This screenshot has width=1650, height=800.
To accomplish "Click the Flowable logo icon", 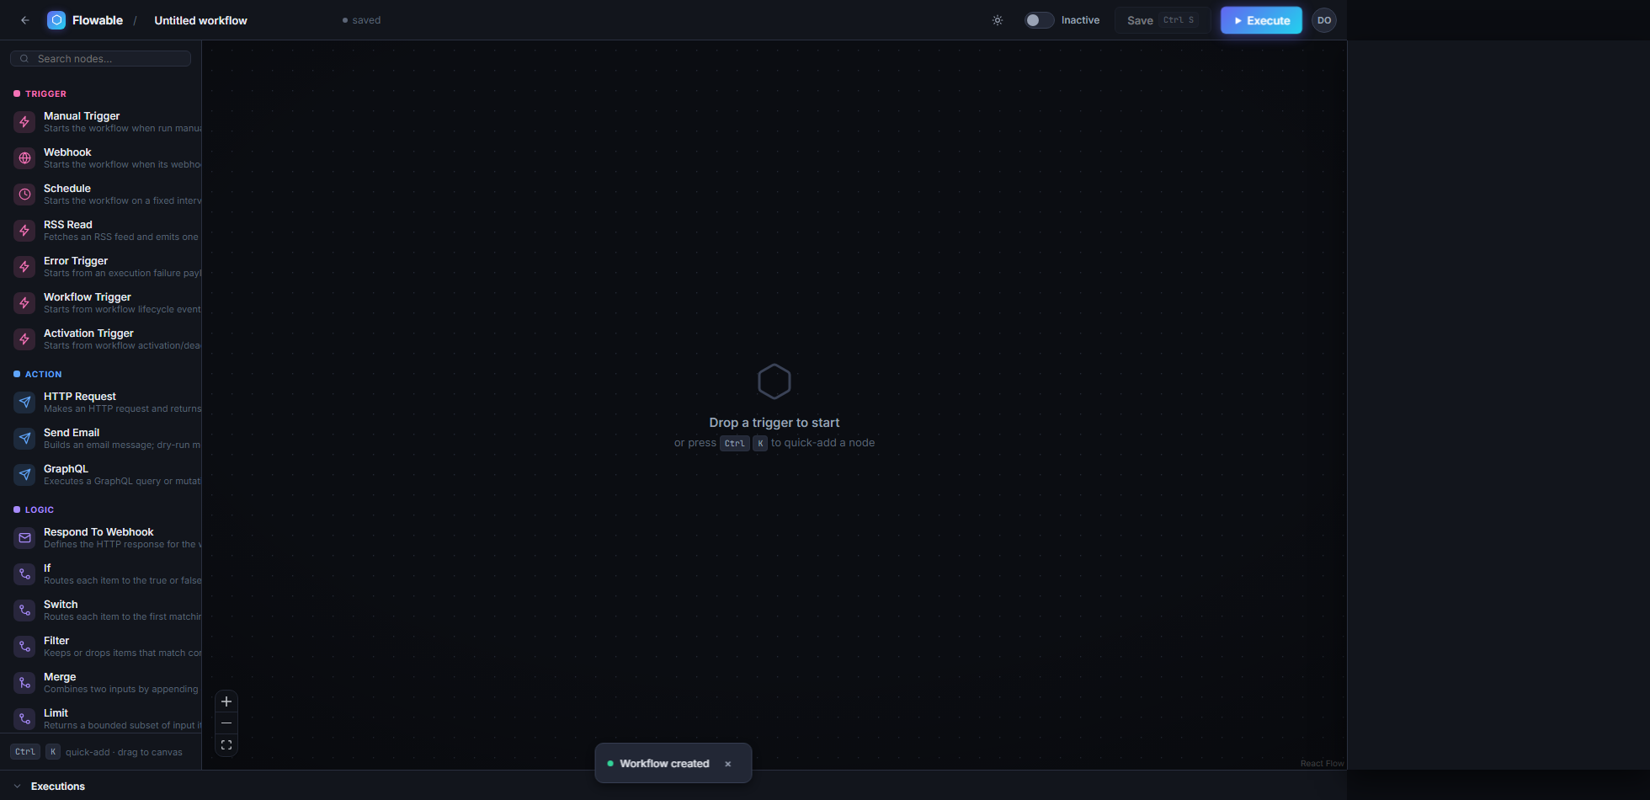I will 56,20.
